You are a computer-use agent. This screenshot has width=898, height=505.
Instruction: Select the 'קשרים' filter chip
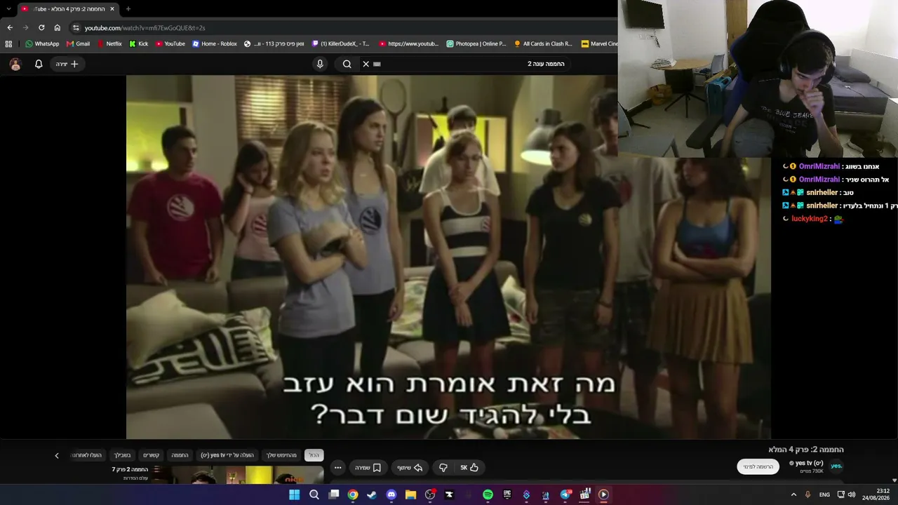click(152, 455)
